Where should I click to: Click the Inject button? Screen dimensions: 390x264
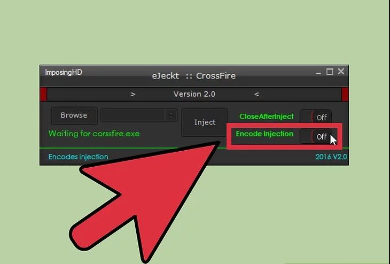point(205,122)
